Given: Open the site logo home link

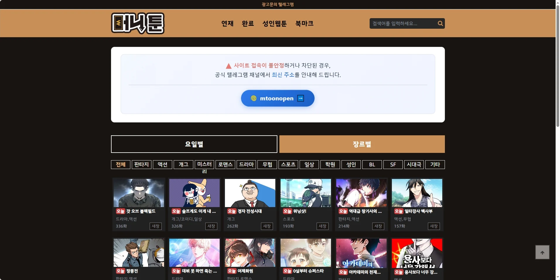Looking at the screenshot, I should click(x=138, y=23).
